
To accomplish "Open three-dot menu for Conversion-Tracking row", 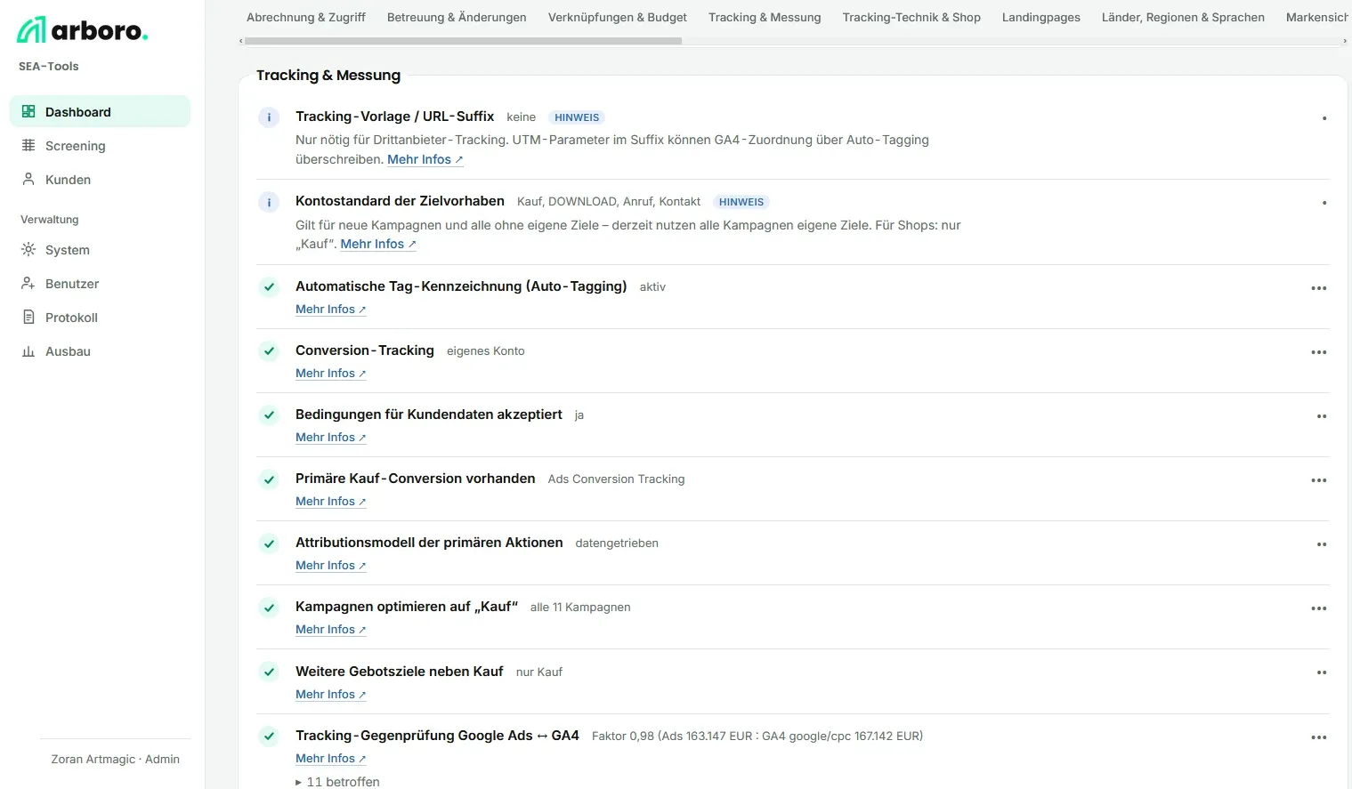I will click(x=1319, y=352).
